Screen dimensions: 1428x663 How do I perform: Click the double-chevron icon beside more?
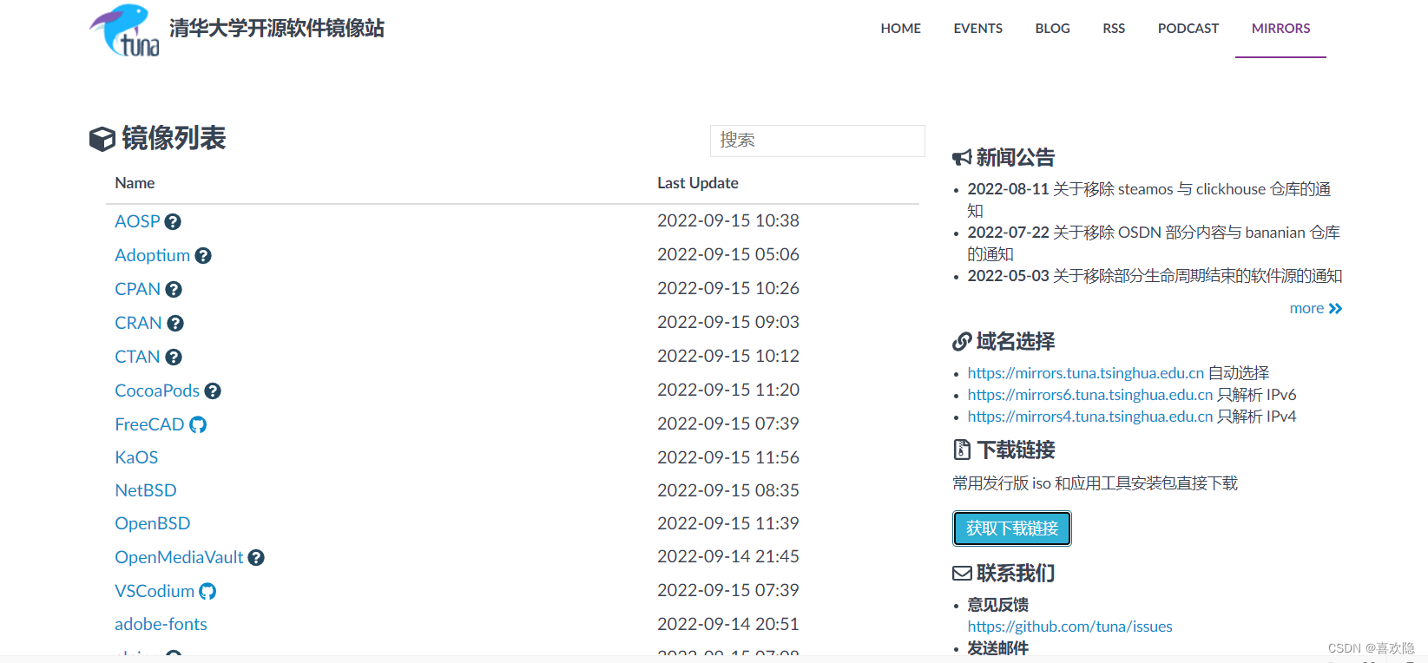(x=1335, y=309)
